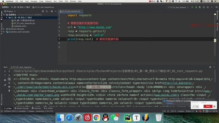The image size is (219, 123).
Task: Pin the Run tab with the pin icon
Action: (5, 85)
